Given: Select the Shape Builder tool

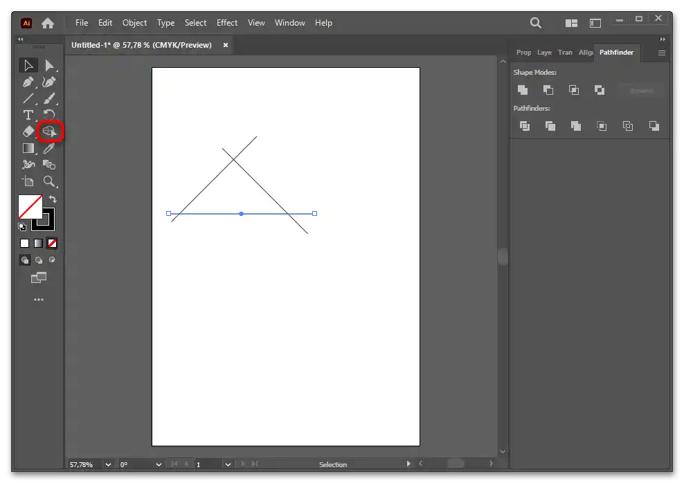Looking at the screenshot, I should coord(49,131).
